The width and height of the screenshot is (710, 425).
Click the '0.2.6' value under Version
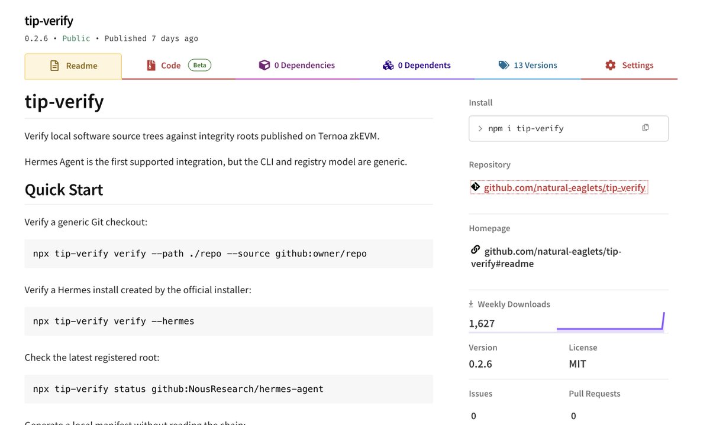[x=480, y=364]
